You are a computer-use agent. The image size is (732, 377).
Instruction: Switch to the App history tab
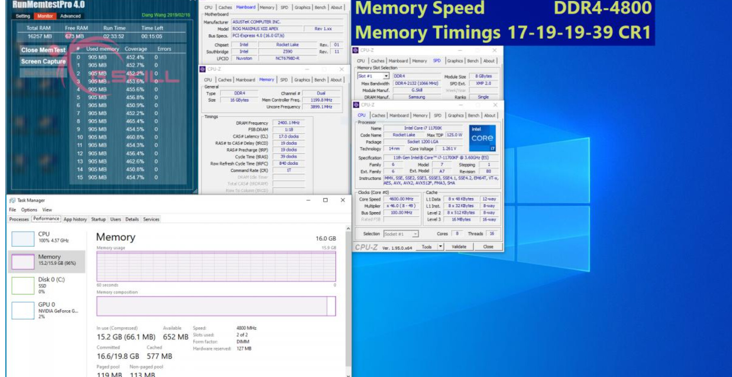pyautogui.click(x=75, y=219)
